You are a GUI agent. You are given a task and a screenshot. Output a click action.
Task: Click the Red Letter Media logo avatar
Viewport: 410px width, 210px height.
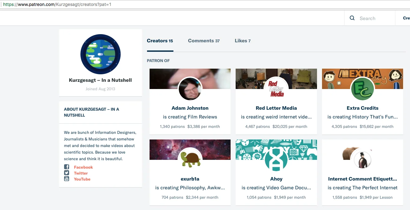coord(276,89)
